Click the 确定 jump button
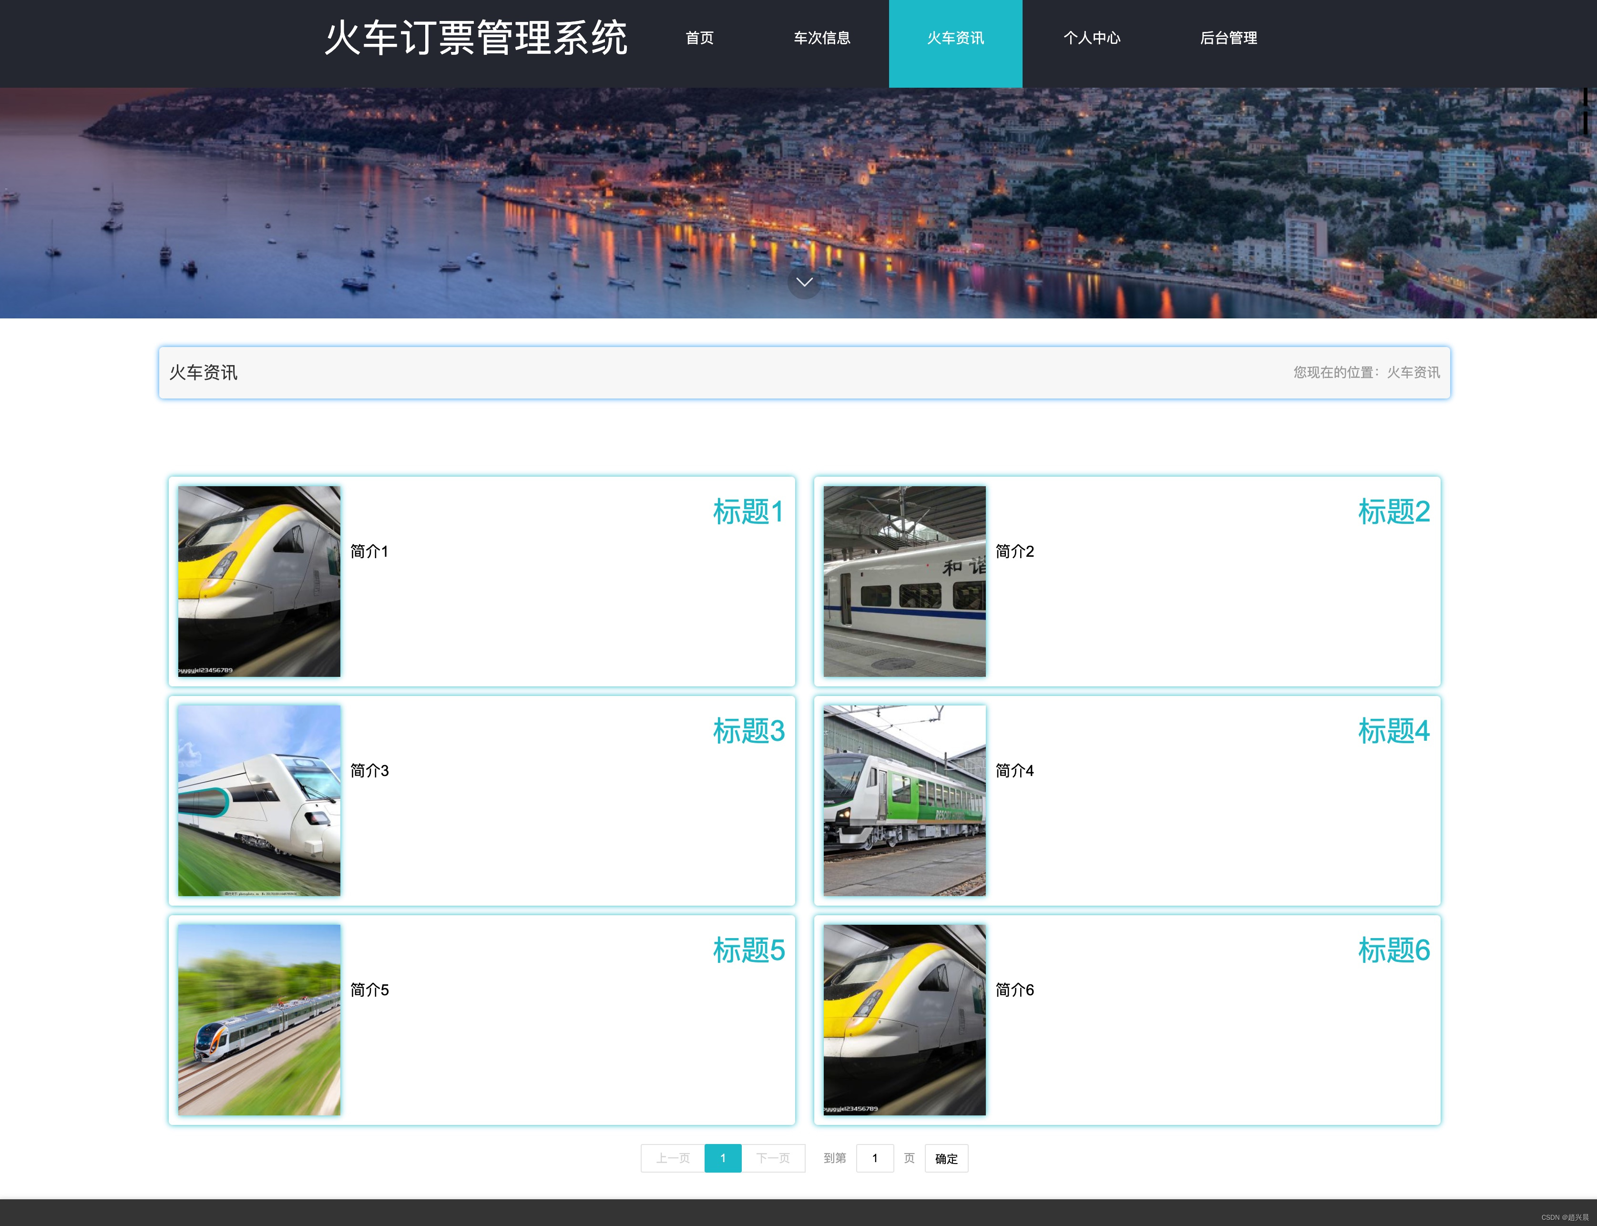Viewport: 1597px width, 1226px height. click(946, 1158)
